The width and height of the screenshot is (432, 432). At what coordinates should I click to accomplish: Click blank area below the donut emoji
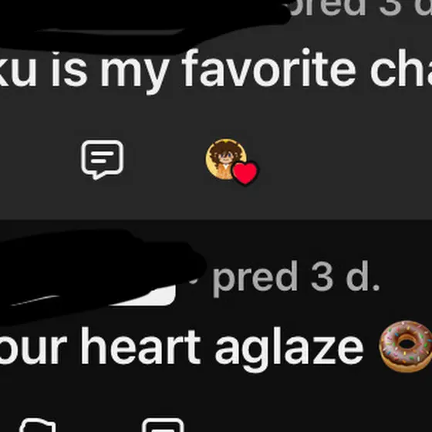pyautogui.click(x=405, y=400)
